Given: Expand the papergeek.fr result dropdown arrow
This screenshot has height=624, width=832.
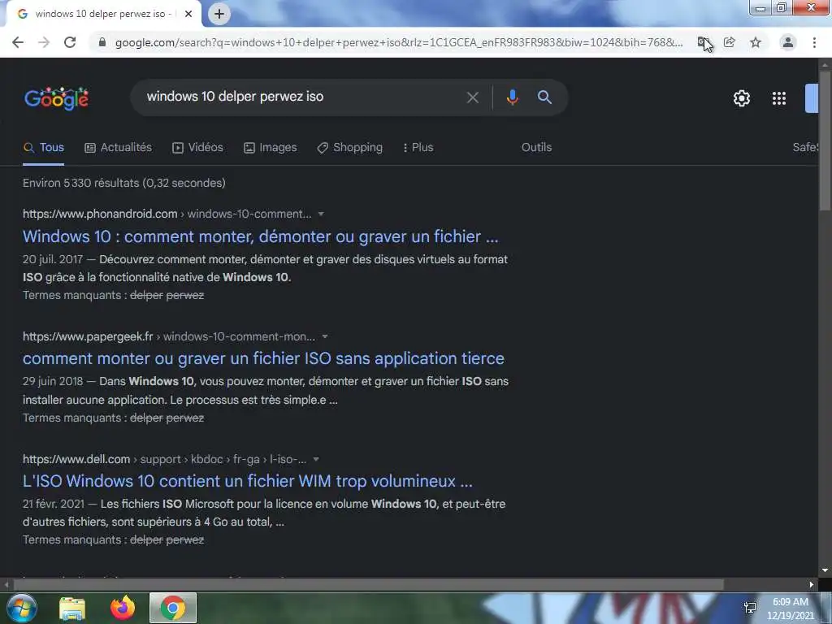Looking at the screenshot, I should 325,337.
